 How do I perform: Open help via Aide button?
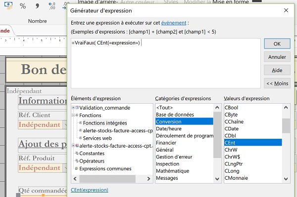277,70
